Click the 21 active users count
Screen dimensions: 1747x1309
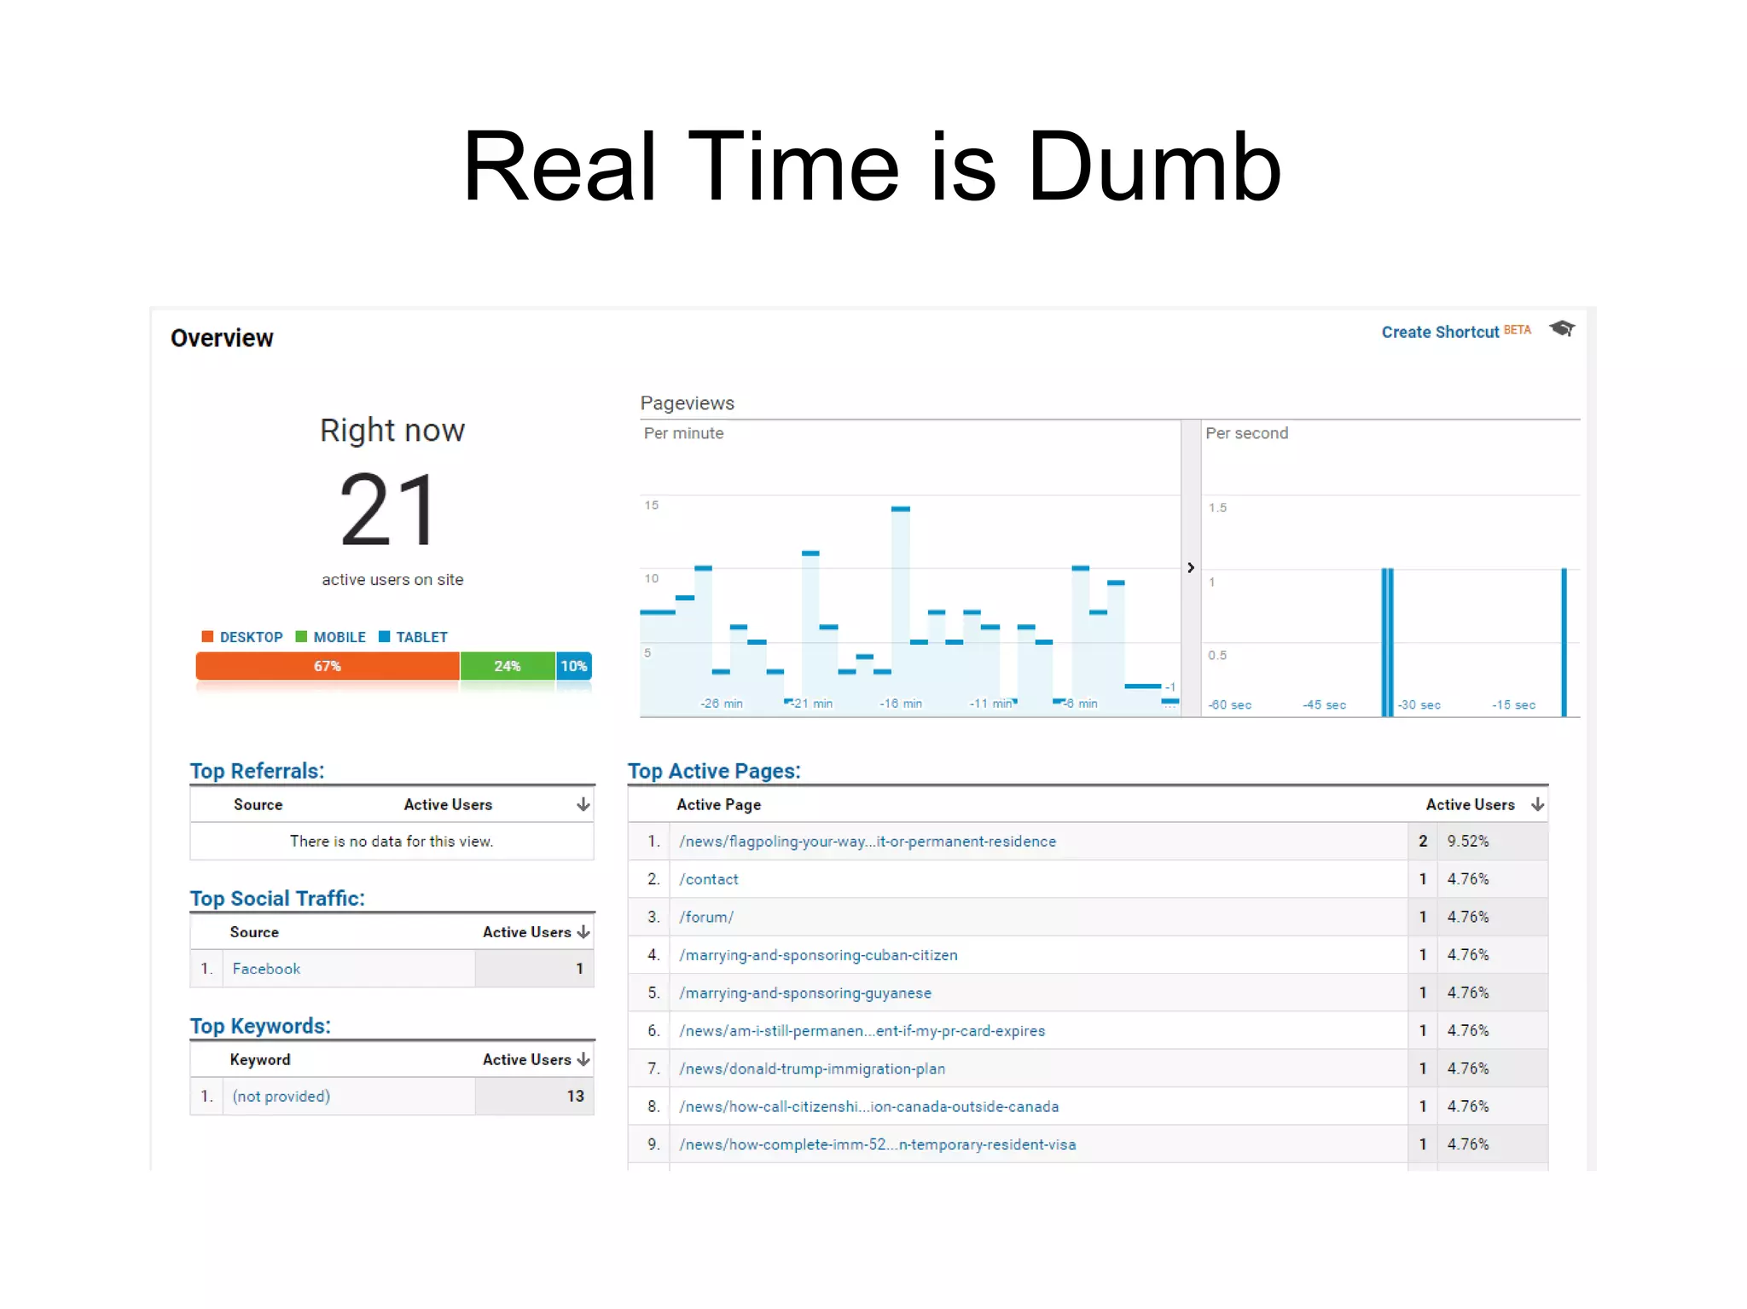pyautogui.click(x=390, y=510)
